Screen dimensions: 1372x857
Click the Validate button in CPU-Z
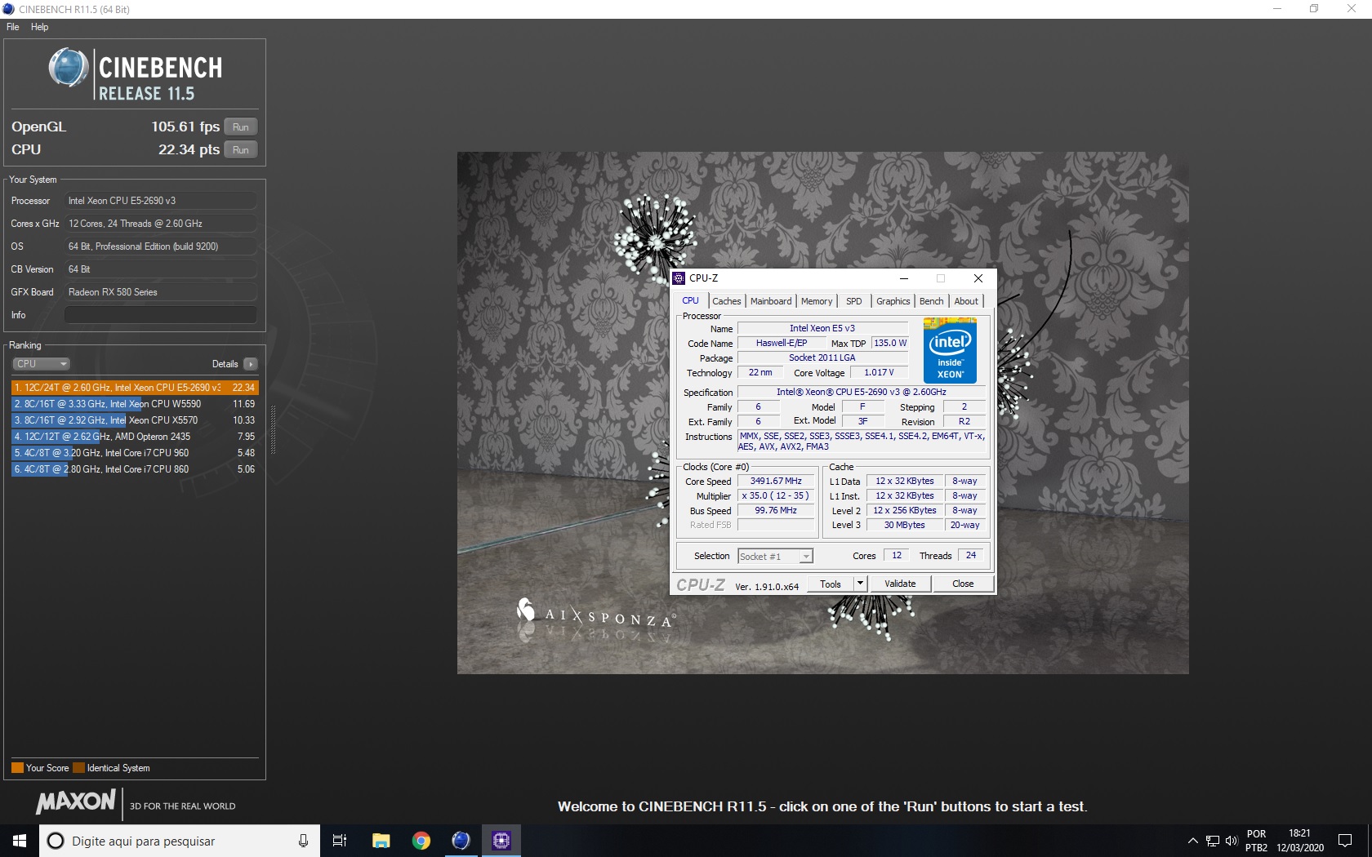[900, 584]
